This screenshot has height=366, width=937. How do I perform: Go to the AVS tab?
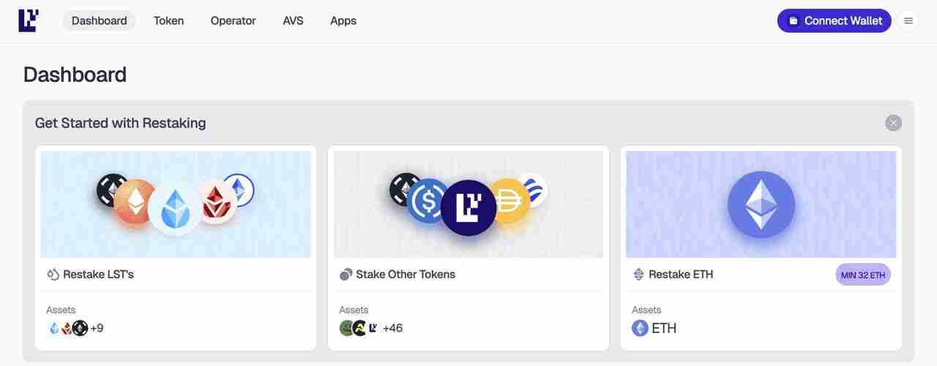(x=293, y=20)
